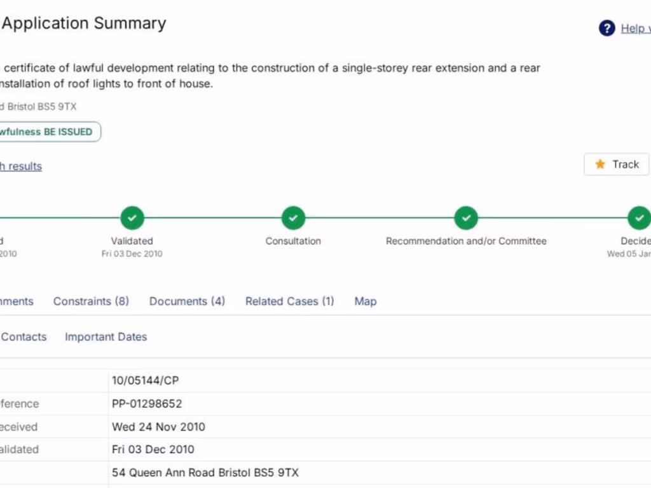
Task: Click the Help question mark icon
Action: (607, 28)
